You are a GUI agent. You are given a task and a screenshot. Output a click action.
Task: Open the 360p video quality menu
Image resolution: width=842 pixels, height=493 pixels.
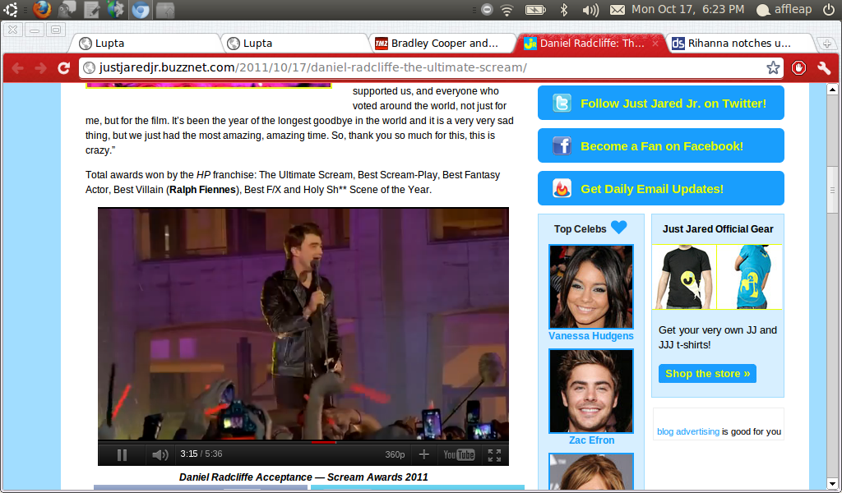[395, 454]
